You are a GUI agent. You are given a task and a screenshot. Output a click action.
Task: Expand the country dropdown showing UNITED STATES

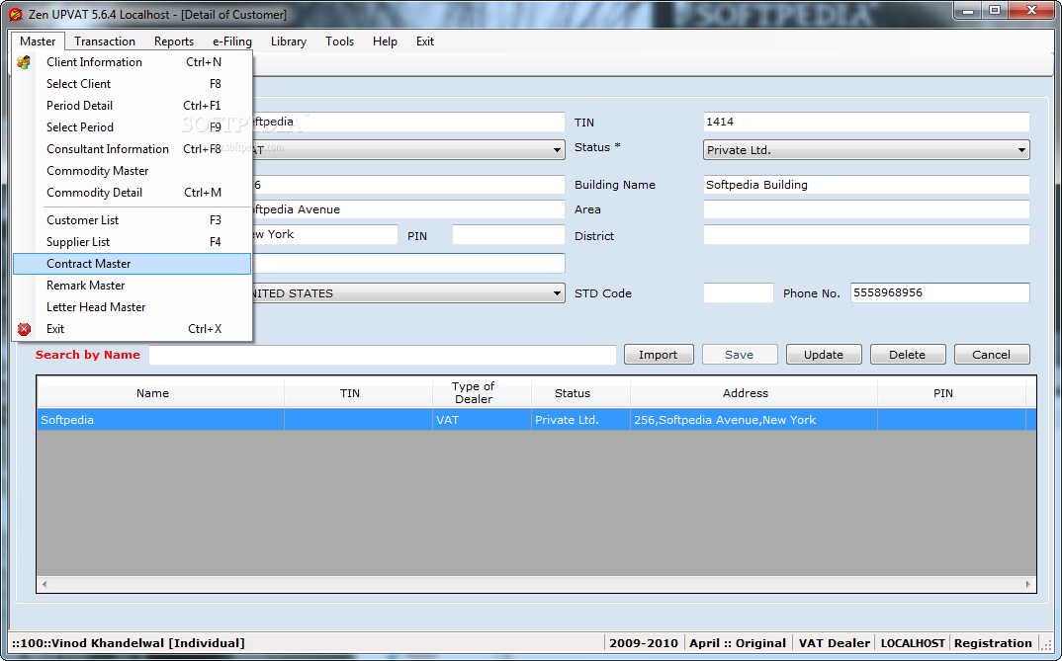[557, 293]
